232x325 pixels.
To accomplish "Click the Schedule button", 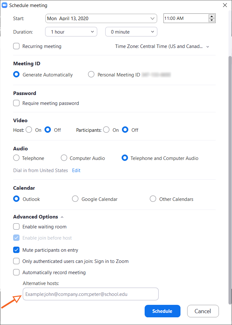I will 162,311.
